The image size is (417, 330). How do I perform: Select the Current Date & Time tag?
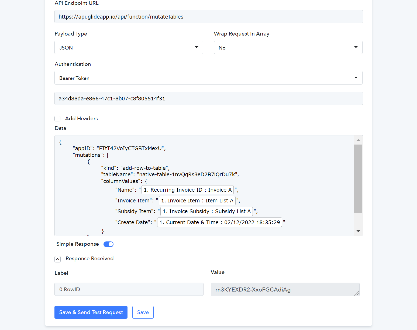(220, 222)
